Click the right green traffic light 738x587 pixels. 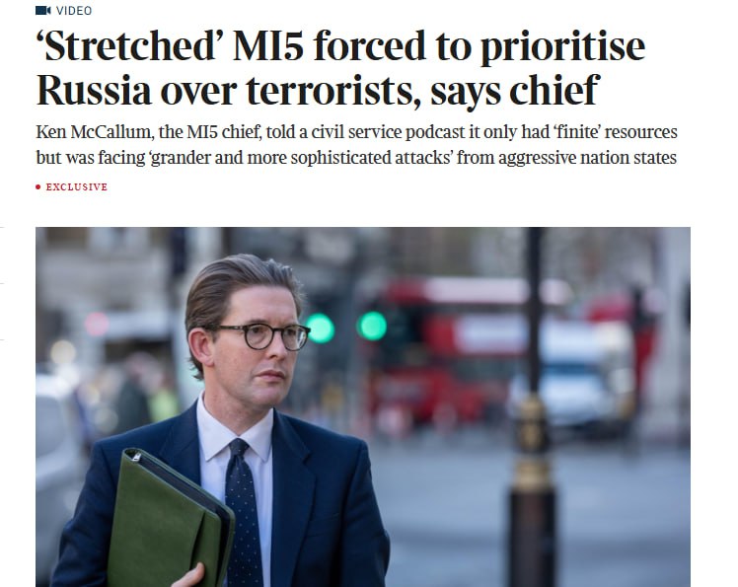(x=372, y=326)
